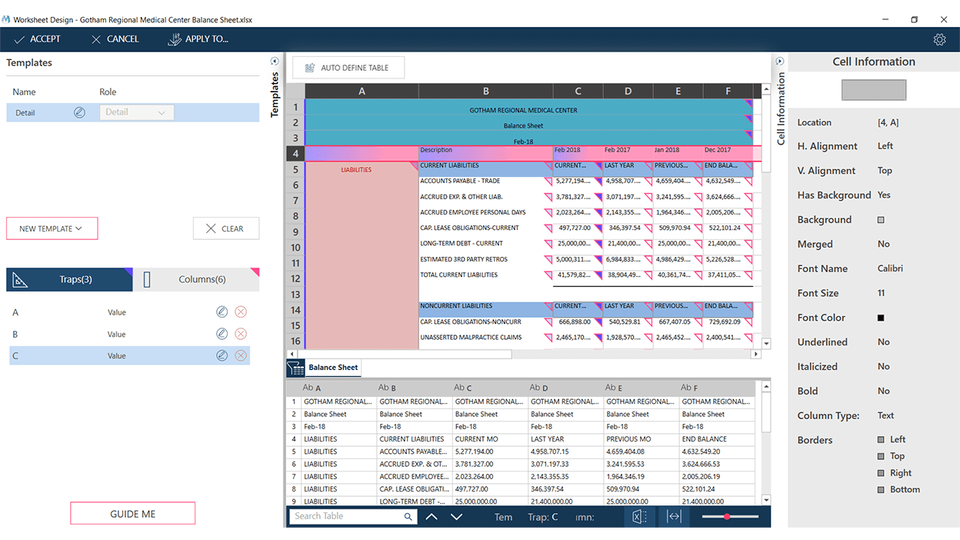Click the sheet icon beside Balance Sheet tab
Image resolution: width=960 pixels, height=540 pixels.
(x=296, y=368)
